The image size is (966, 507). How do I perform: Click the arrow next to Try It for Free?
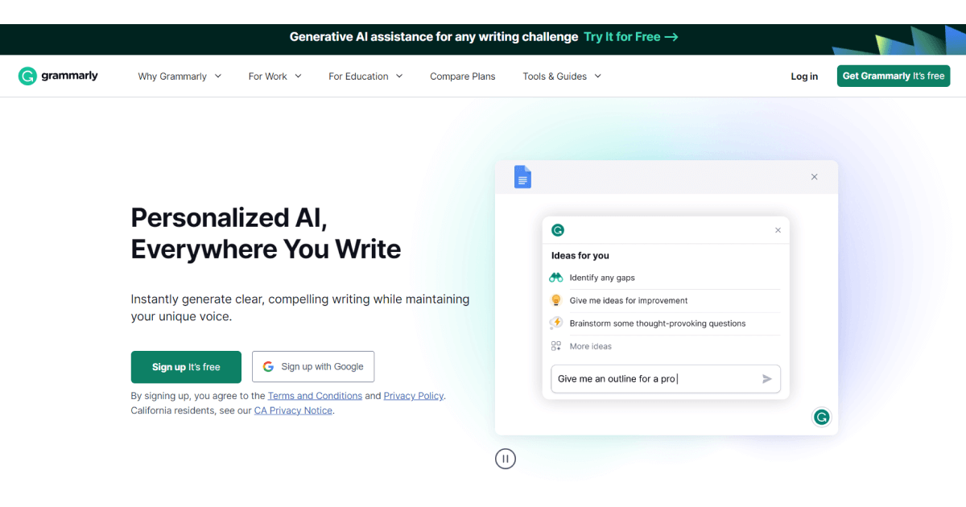click(x=671, y=37)
